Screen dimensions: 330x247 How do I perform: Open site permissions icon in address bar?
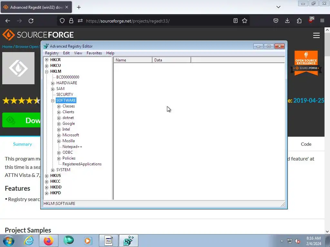(80, 21)
